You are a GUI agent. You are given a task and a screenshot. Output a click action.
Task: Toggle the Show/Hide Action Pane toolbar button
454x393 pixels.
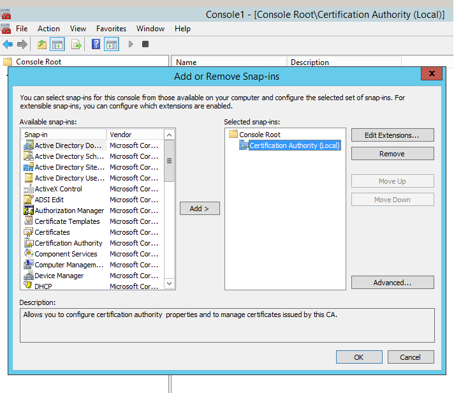[x=112, y=44]
